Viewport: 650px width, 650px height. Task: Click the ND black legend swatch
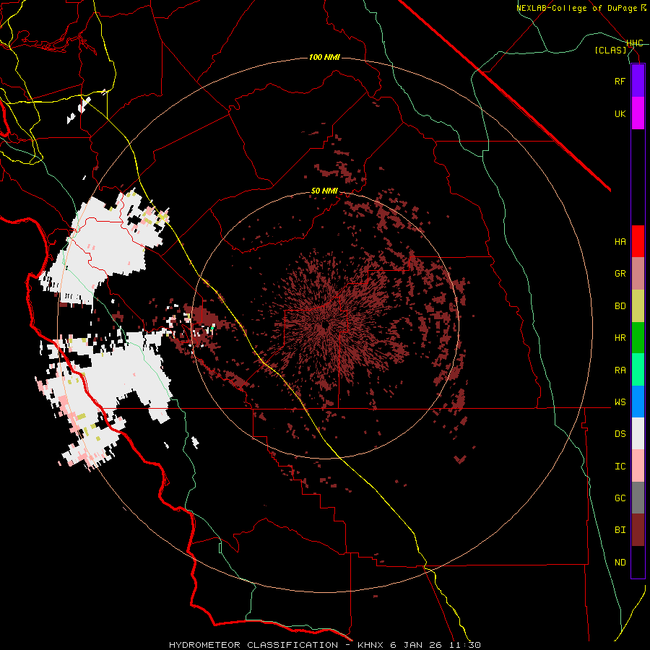point(638,562)
